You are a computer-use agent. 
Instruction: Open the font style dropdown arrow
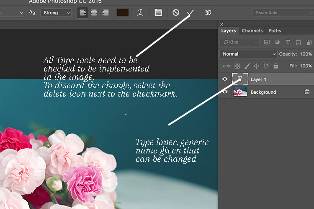(21, 13)
